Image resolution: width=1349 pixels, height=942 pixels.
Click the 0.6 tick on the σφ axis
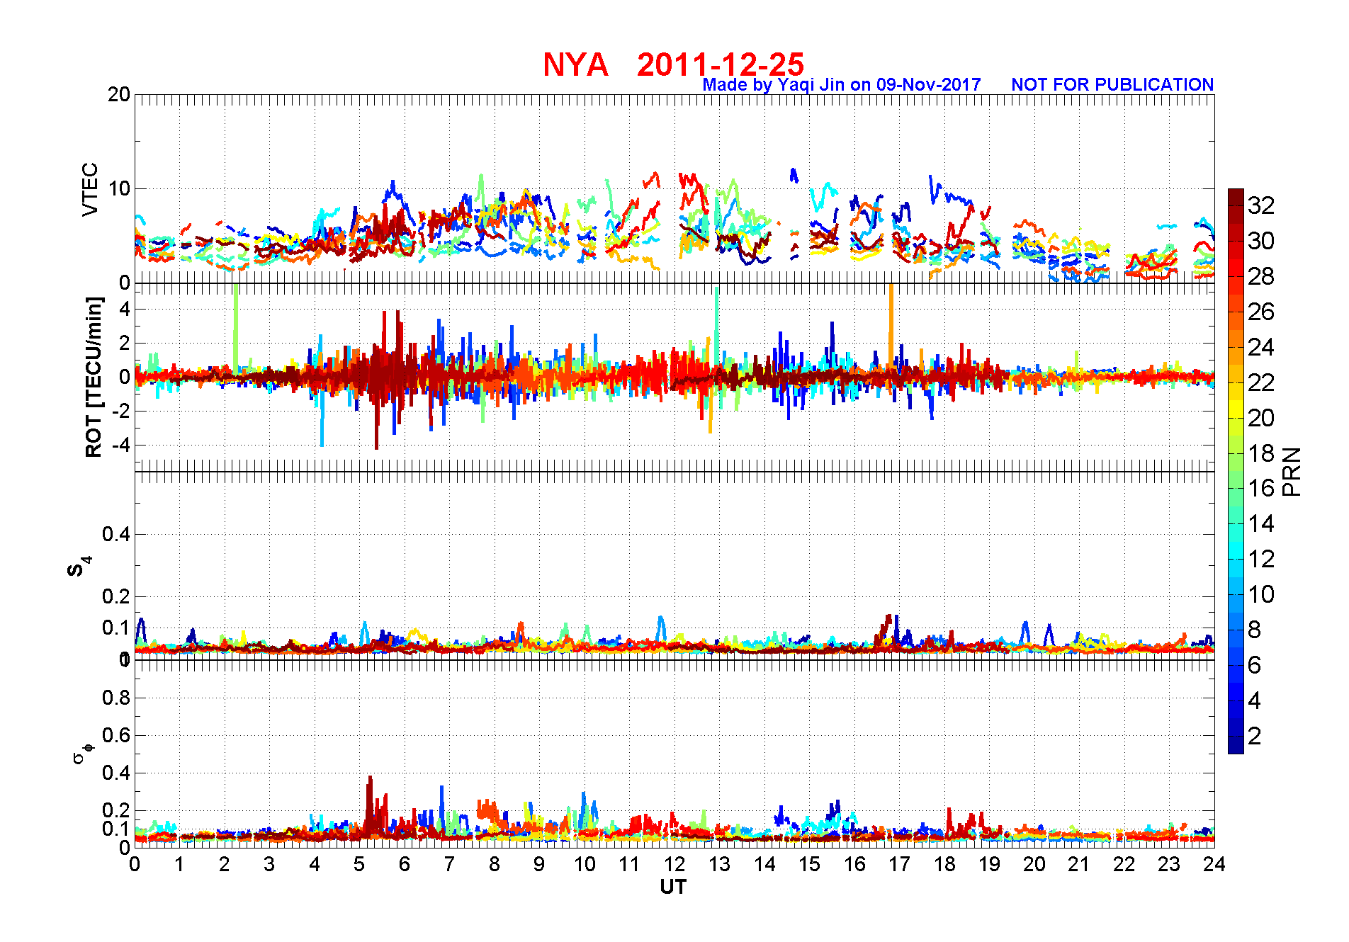116,735
